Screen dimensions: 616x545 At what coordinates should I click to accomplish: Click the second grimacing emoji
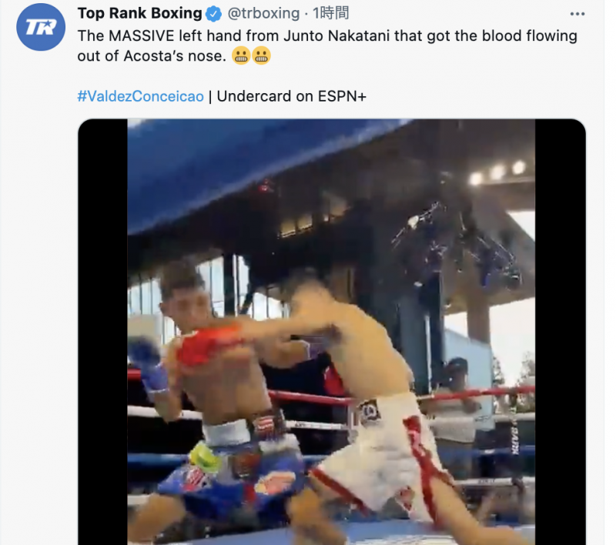pyautogui.click(x=261, y=55)
